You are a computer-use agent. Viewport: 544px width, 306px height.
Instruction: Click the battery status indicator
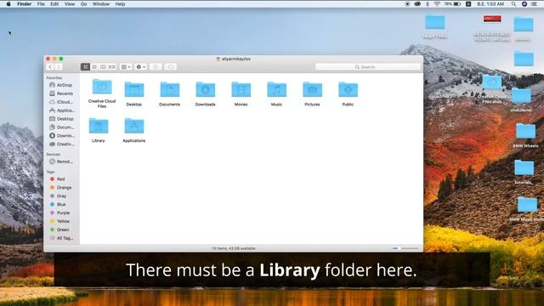[452, 4]
